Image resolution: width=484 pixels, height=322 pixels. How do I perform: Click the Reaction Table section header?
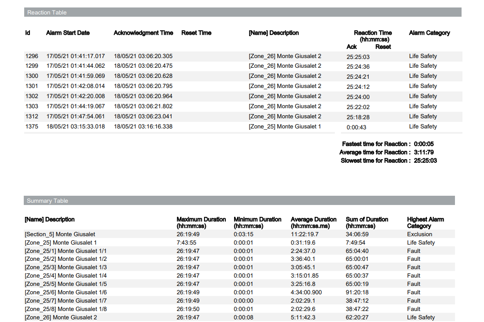[47, 12]
